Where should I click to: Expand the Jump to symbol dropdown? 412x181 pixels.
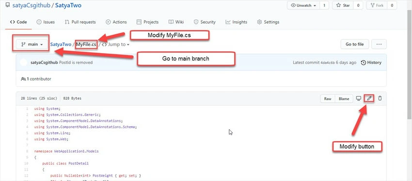click(116, 45)
